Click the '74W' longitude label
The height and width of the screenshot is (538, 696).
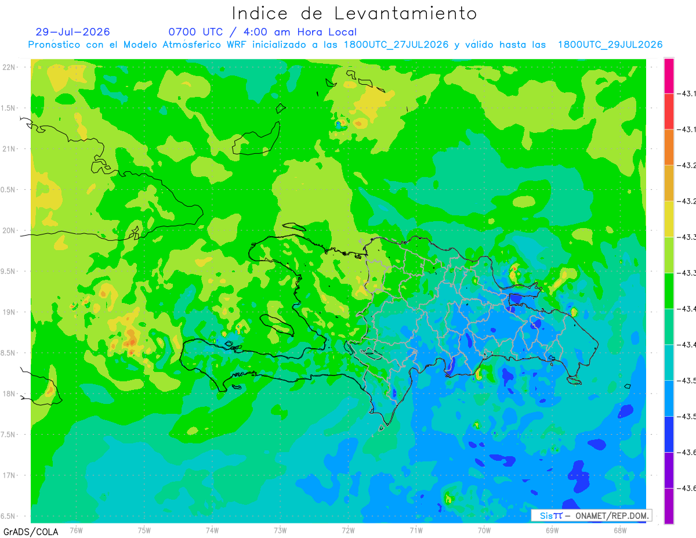(212, 530)
